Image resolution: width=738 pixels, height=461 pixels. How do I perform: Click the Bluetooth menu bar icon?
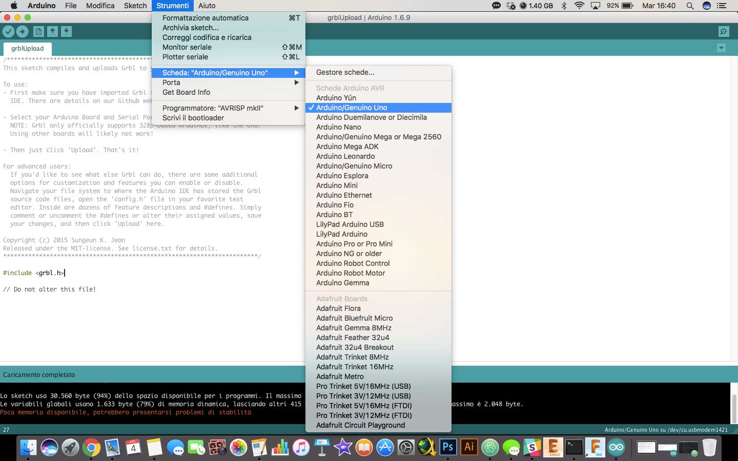pos(564,6)
